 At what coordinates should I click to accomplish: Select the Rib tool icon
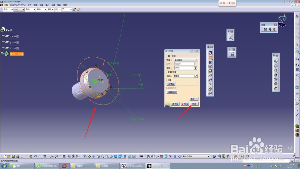pyautogui.click(x=210, y=76)
